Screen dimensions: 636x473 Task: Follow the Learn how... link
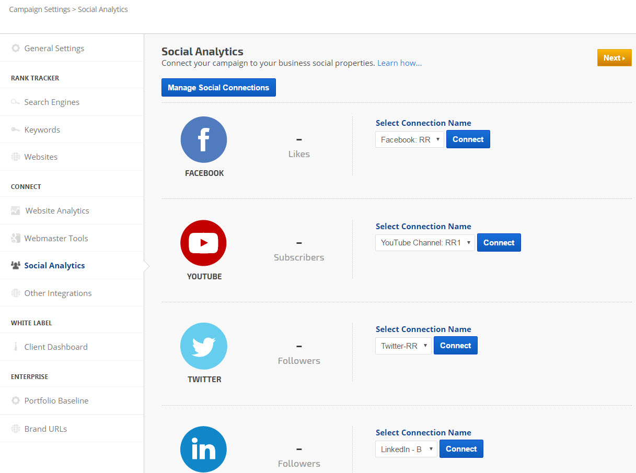(399, 63)
